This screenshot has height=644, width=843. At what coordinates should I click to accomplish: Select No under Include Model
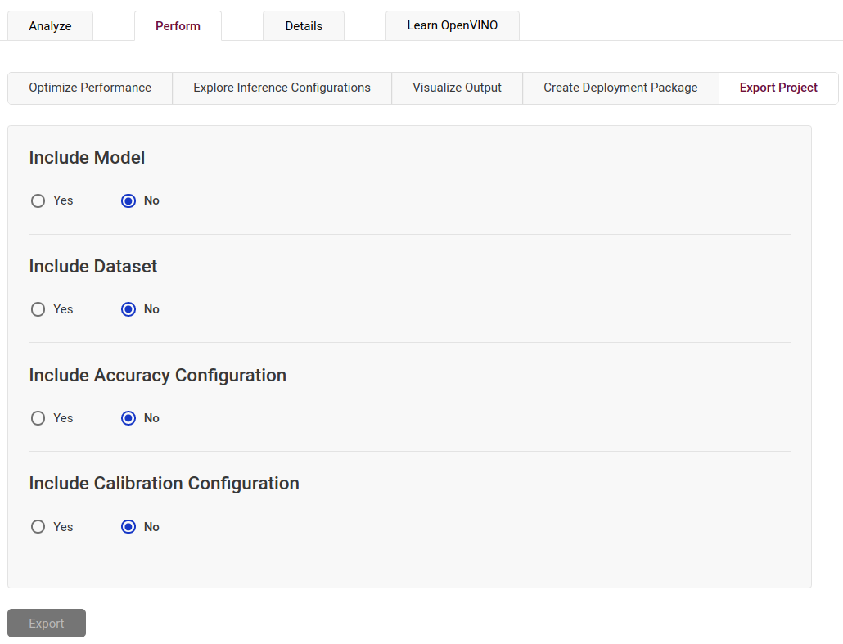point(128,200)
